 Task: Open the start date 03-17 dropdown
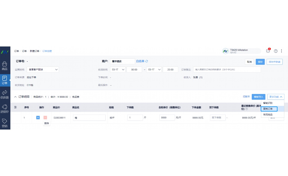tap(118, 70)
